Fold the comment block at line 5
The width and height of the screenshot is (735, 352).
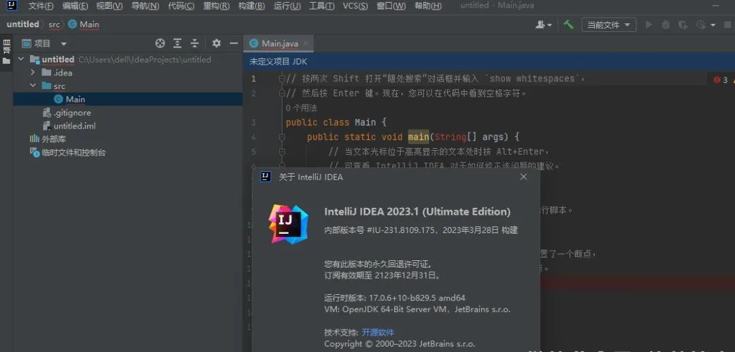(282, 152)
